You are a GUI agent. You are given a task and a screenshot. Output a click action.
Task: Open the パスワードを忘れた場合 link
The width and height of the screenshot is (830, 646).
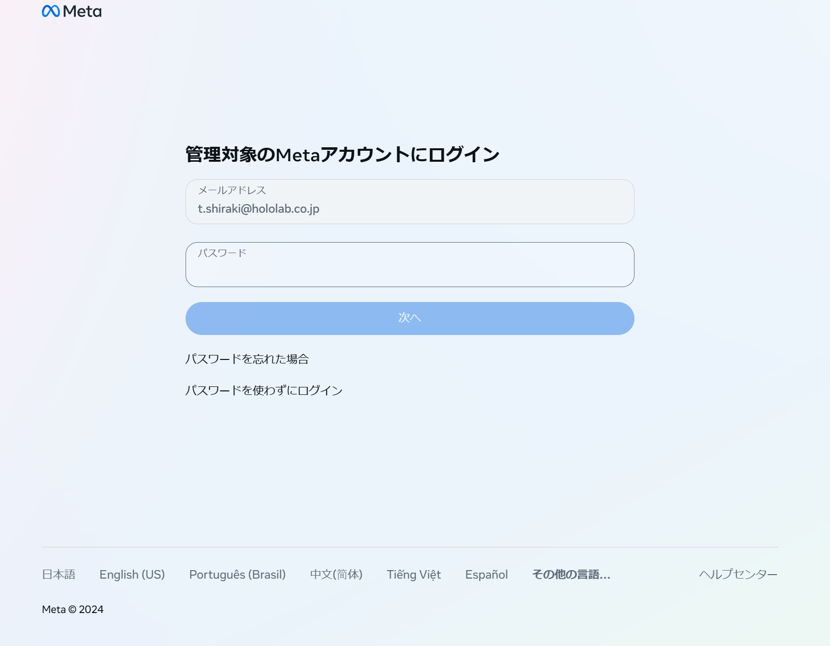point(247,359)
